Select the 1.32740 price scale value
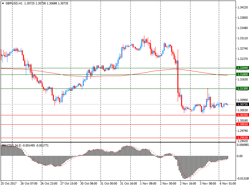Screen dimensions: 249x187 pyautogui.click(x=243, y=49)
